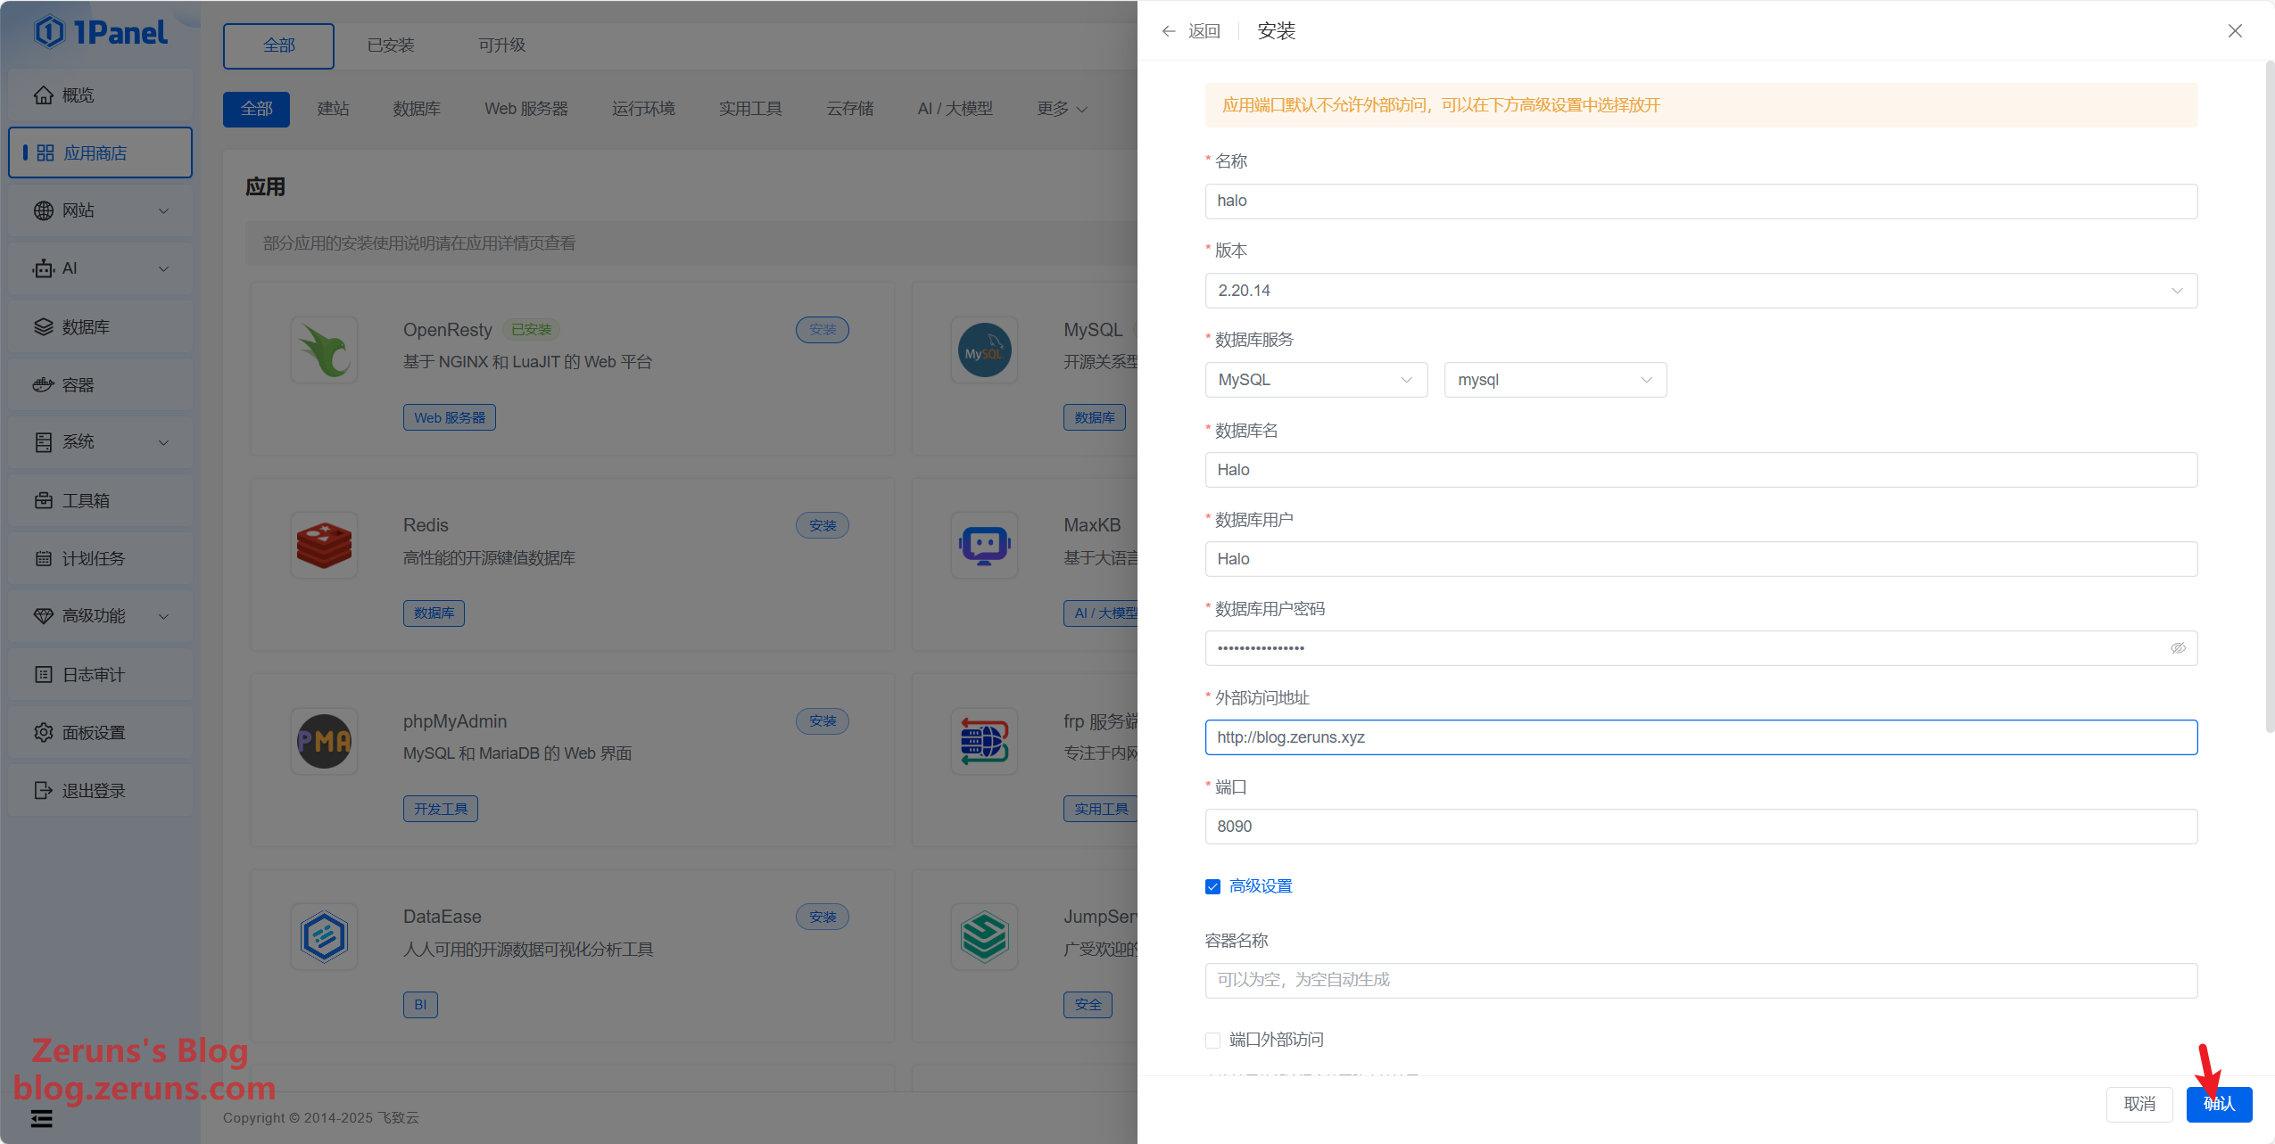Viewport: 2275px width, 1144px height.
Task: Click the collapse sidebar menu icon
Action: pos(42,1118)
